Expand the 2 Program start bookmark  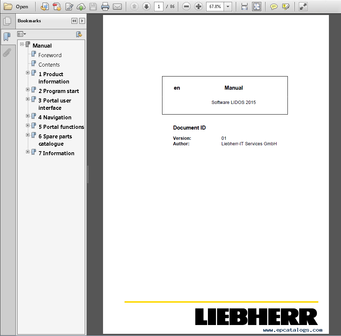point(27,89)
